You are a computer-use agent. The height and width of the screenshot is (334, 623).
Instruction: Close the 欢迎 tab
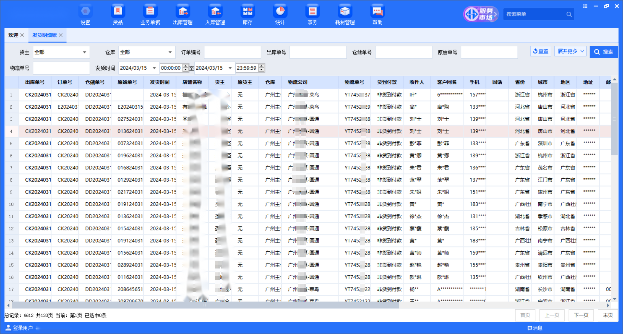[x=22, y=35]
